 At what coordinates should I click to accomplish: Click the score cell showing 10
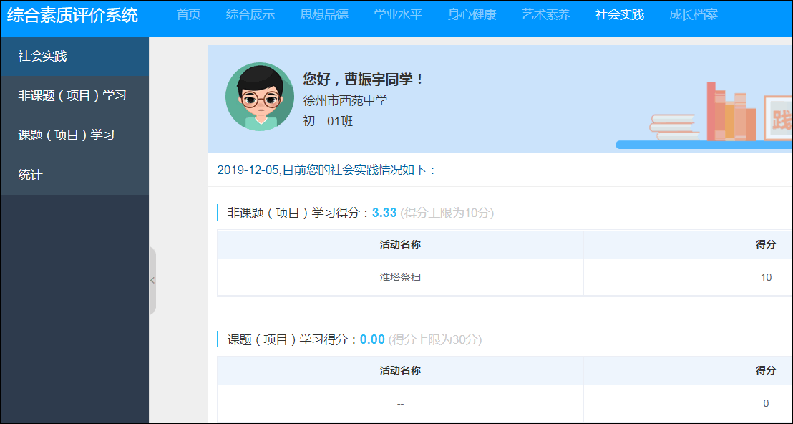(x=766, y=277)
